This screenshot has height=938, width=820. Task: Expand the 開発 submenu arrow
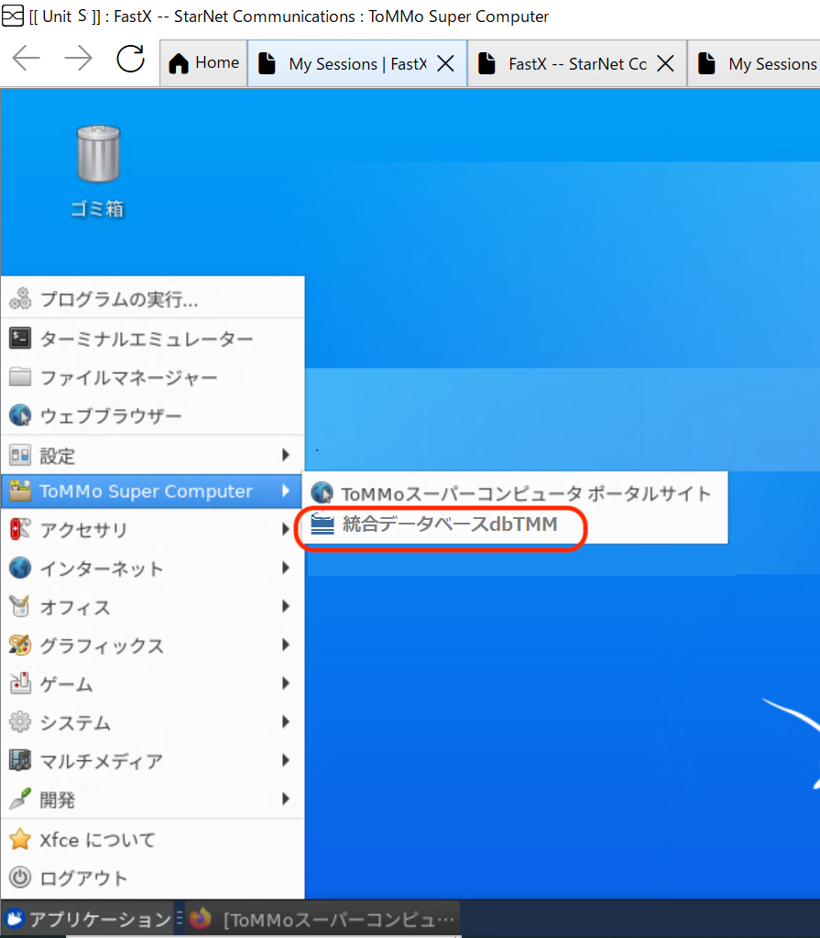click(286, 799)
